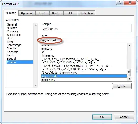Go to the Protection tab
Image resolution: width=138 pixels, height=124 pixels.
click(x=86, y=13)
